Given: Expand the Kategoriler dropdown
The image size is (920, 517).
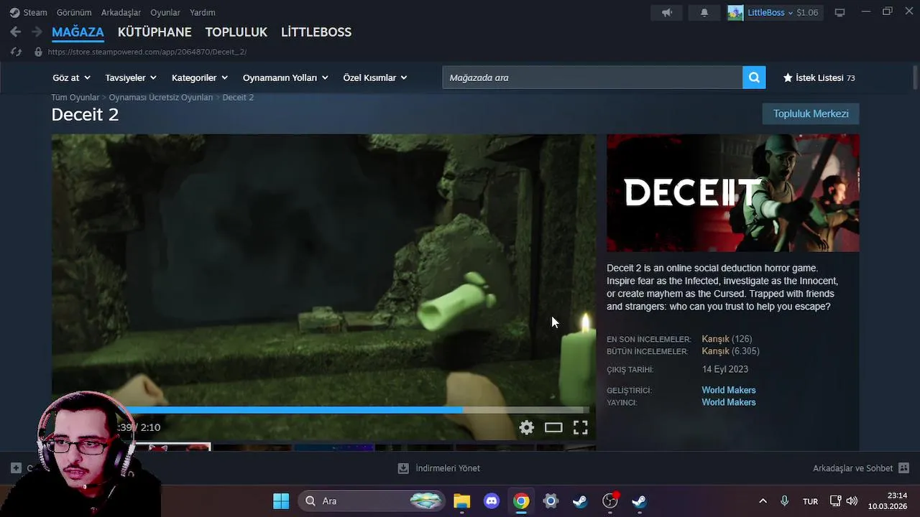Looking at the screenshot, I should coord(199,78).
